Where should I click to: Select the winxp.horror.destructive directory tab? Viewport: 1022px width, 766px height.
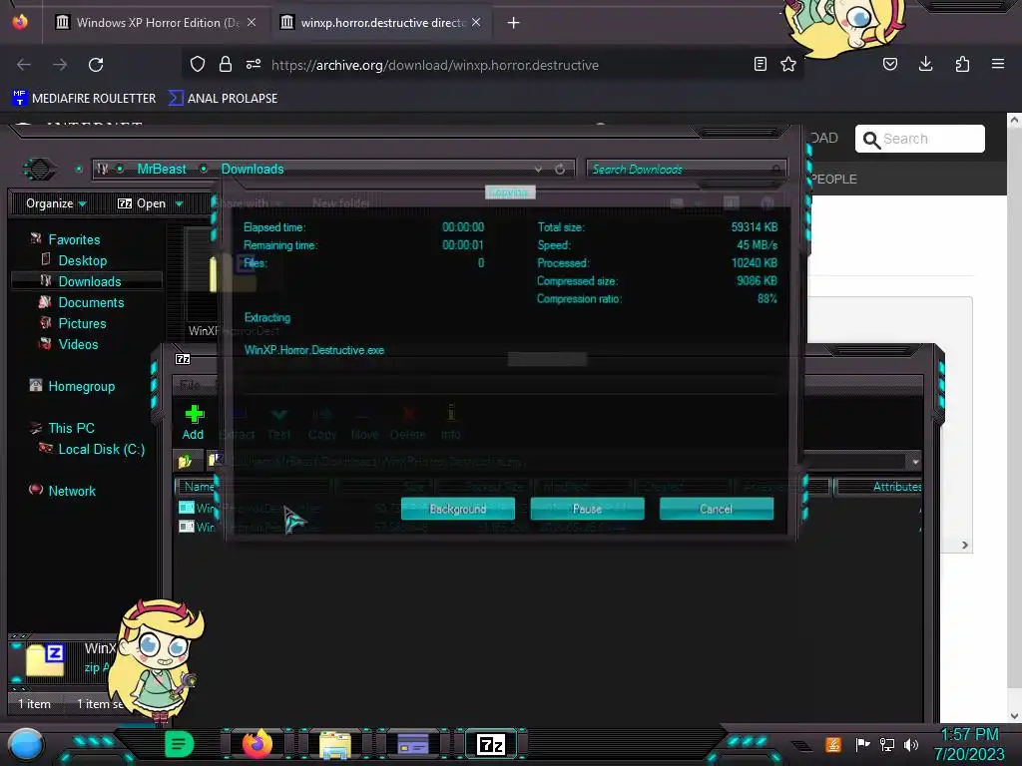click(x=382, y=23)
